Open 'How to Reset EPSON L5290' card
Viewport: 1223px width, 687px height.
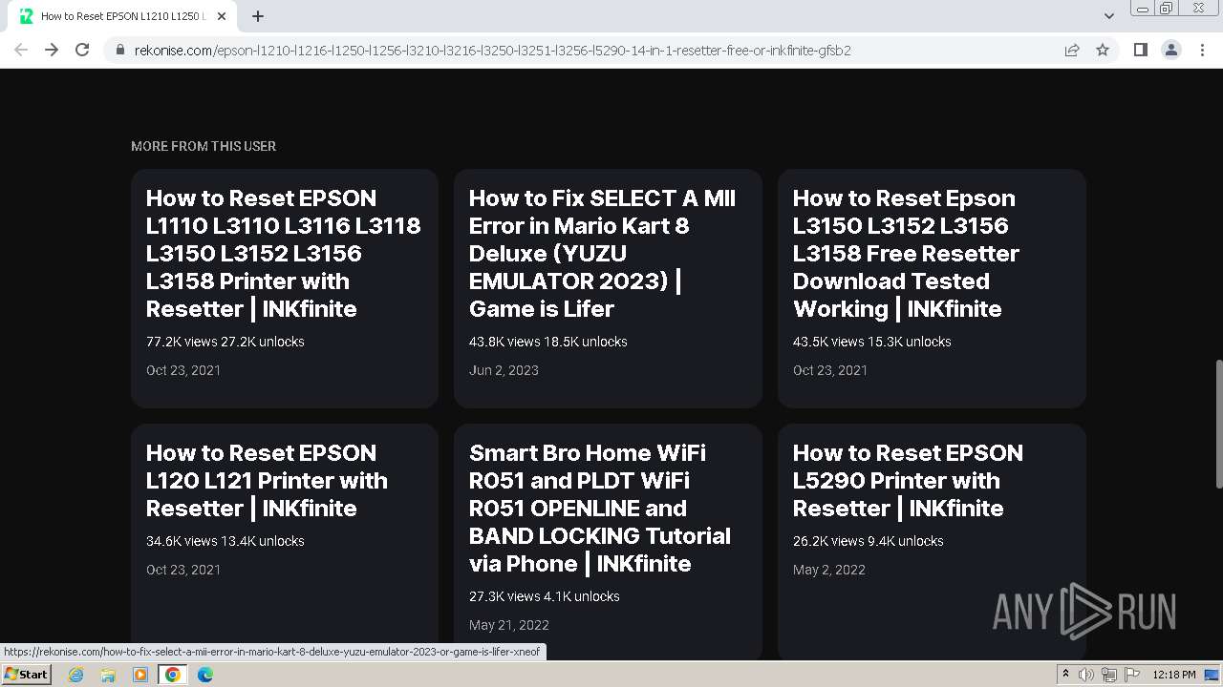coord(932,541)
